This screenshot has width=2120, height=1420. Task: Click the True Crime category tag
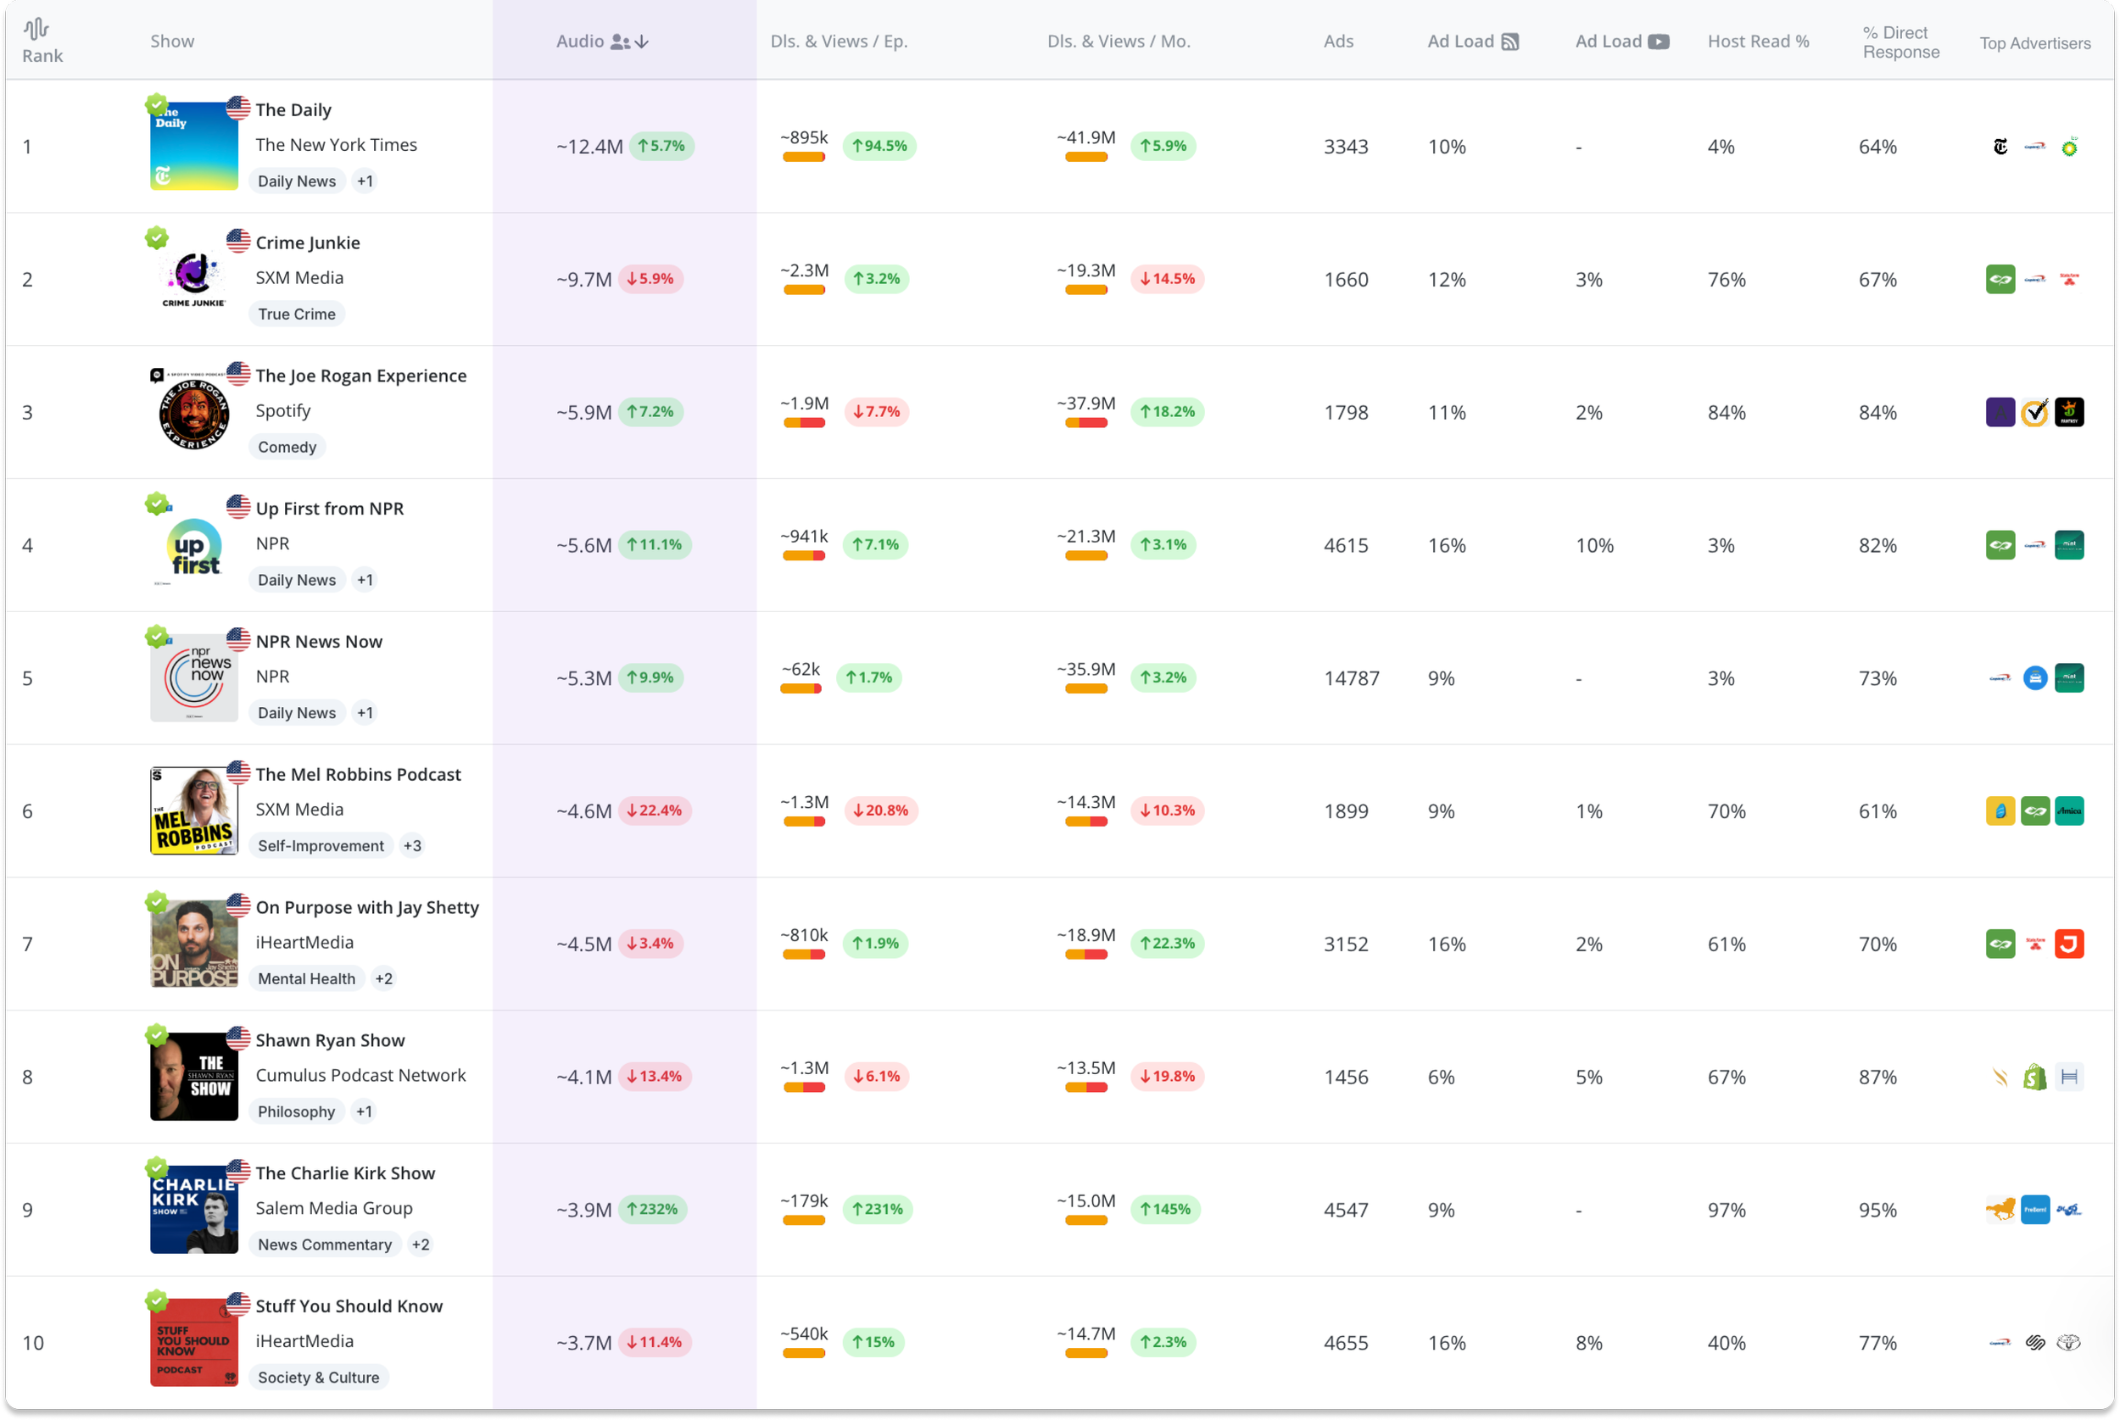(296, 315)
